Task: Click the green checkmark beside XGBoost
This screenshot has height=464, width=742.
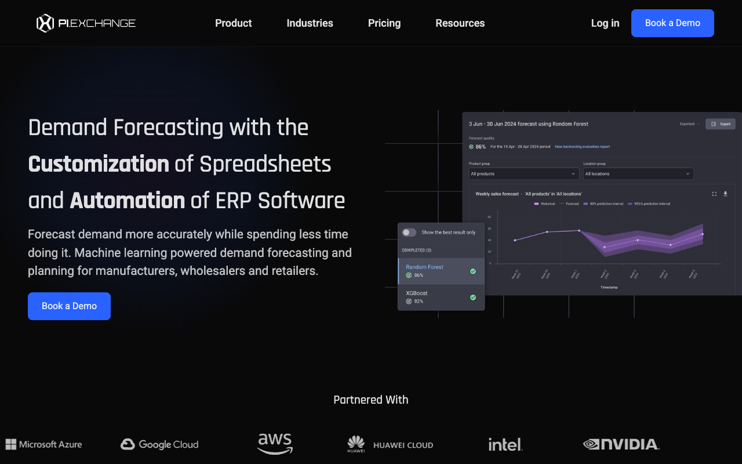Action: click(473, 297)
